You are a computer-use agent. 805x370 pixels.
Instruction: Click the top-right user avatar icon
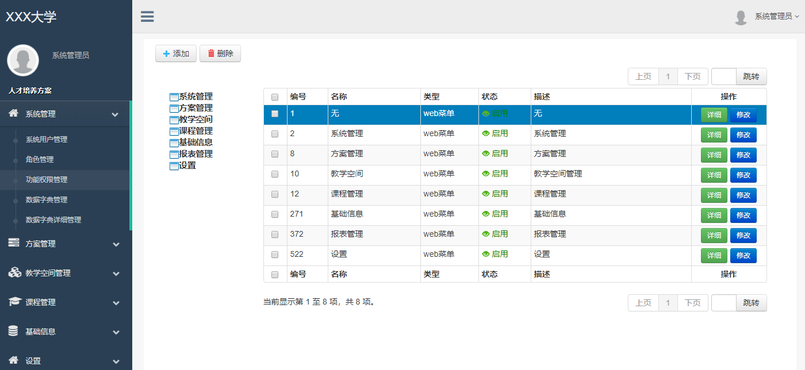pos(741,17)
